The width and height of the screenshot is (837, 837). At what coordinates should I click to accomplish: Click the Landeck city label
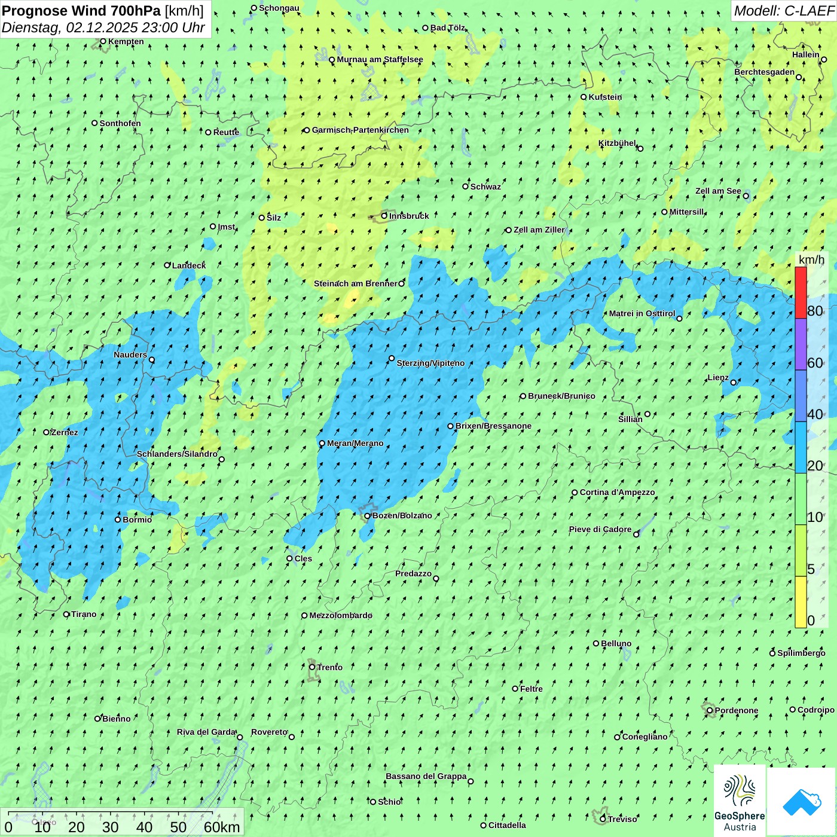point(189,265)
